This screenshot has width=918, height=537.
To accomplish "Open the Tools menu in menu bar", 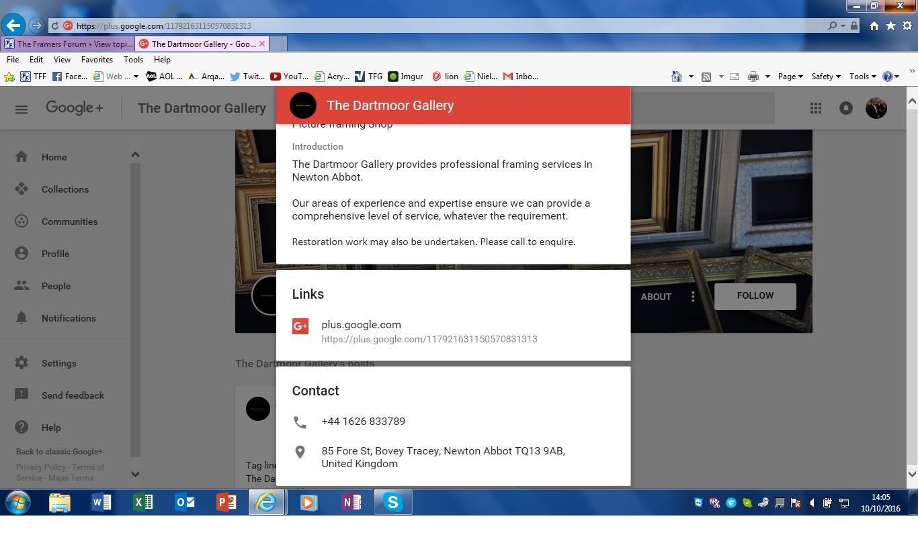I will pos(134,60).
